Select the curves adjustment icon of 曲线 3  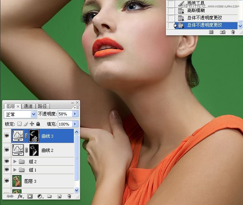pos(18,136)
